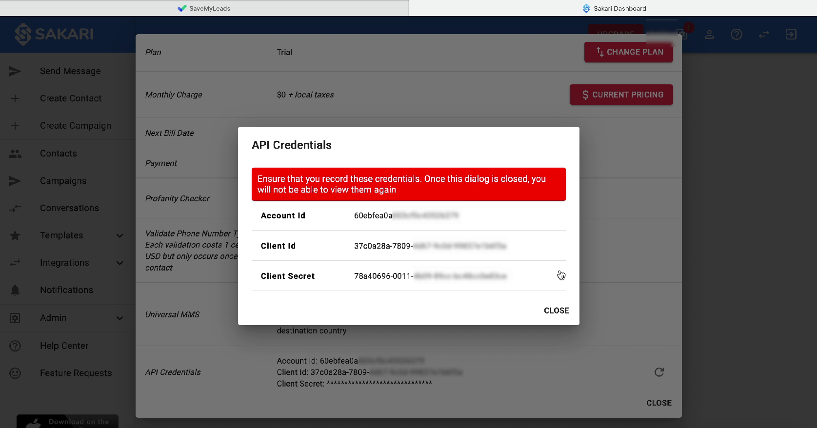Click the Universal MMS row label
The height and width of the screenshot is (428, 817).
(x=172, y=314)
